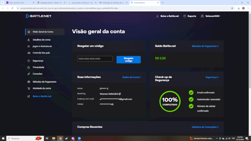Click the home icon of Visão Geral da Conta
251x141 pixels.
pos(29,32)
